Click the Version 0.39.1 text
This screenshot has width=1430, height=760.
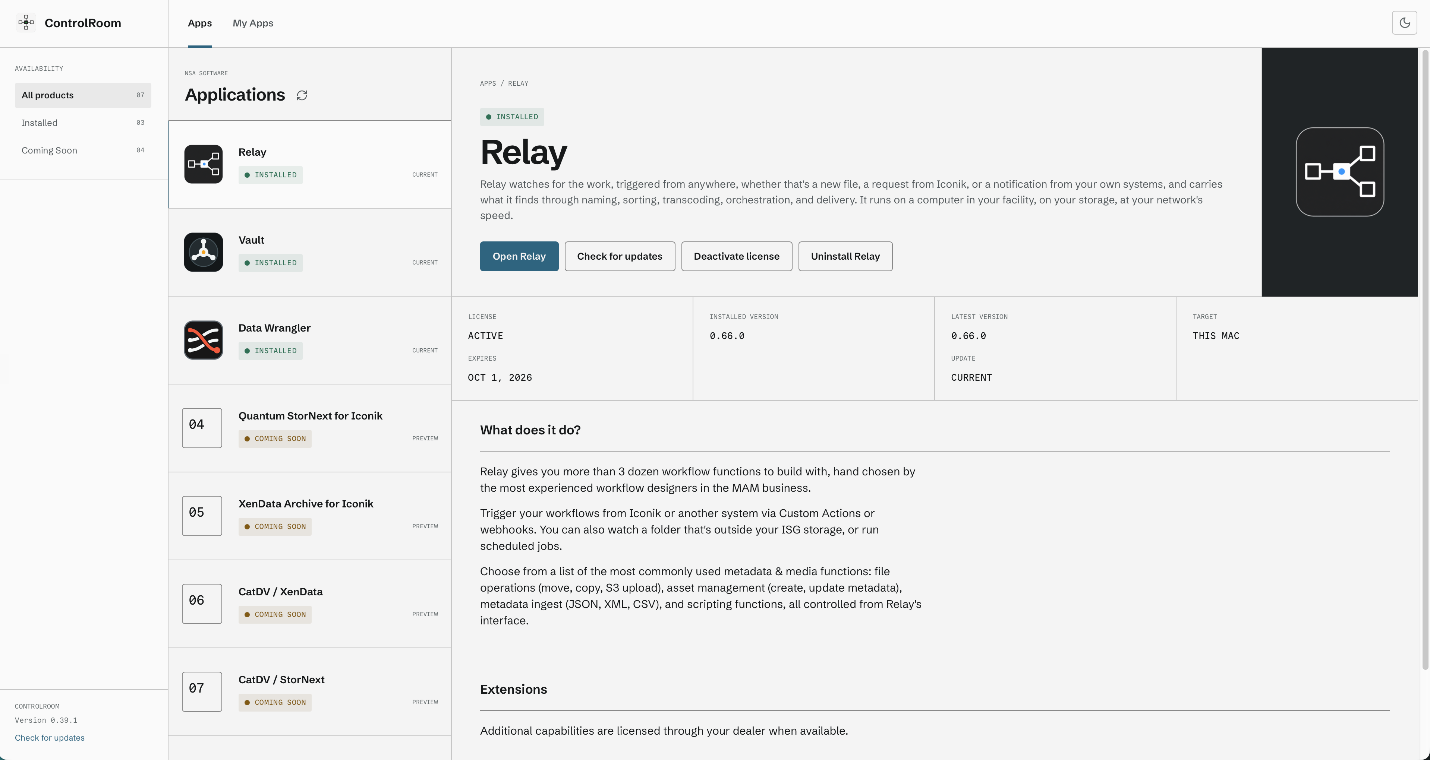46,721
